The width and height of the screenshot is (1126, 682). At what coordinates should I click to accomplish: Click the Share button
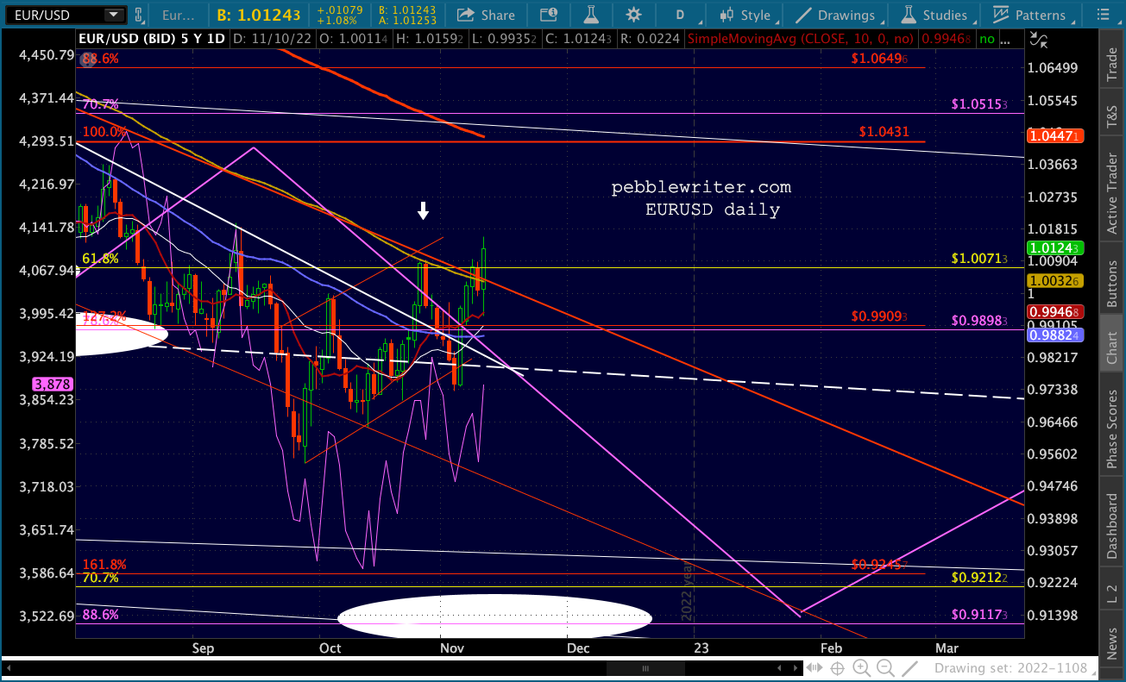pyautogui.click(x=486, y=15)
